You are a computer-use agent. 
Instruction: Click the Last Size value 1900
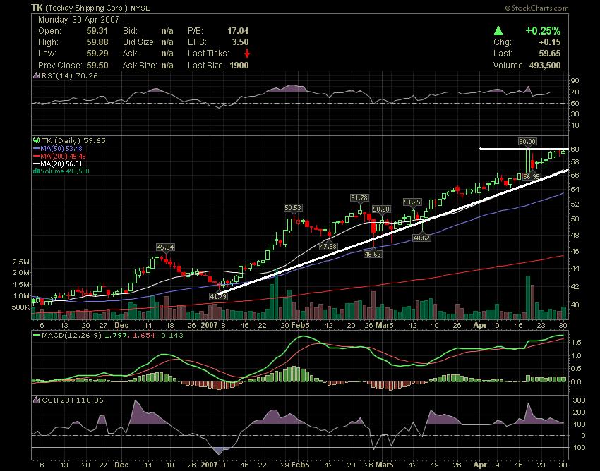coord(239,66)
